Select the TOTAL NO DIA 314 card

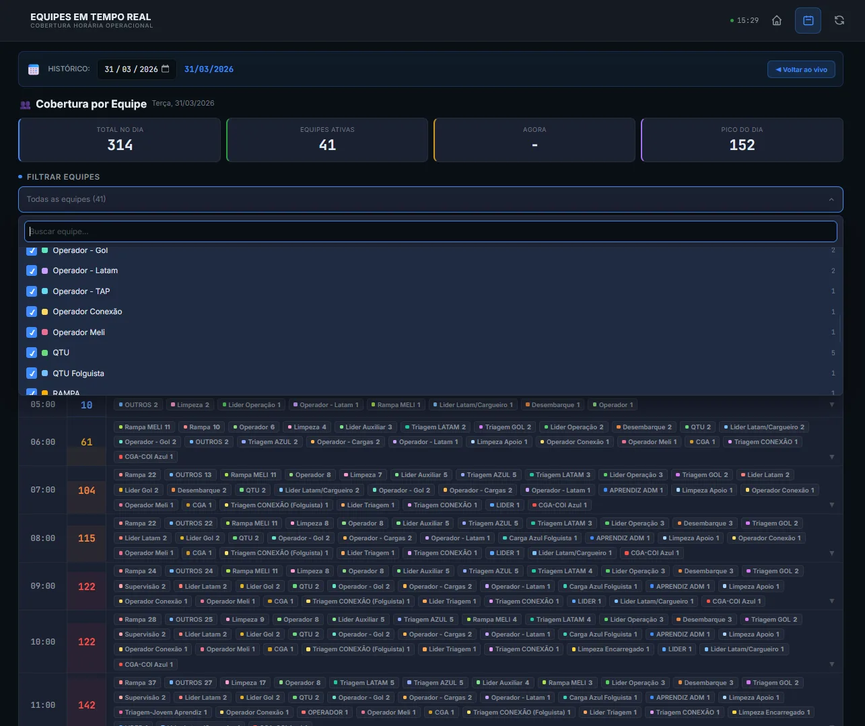click(x=120, y=140)
